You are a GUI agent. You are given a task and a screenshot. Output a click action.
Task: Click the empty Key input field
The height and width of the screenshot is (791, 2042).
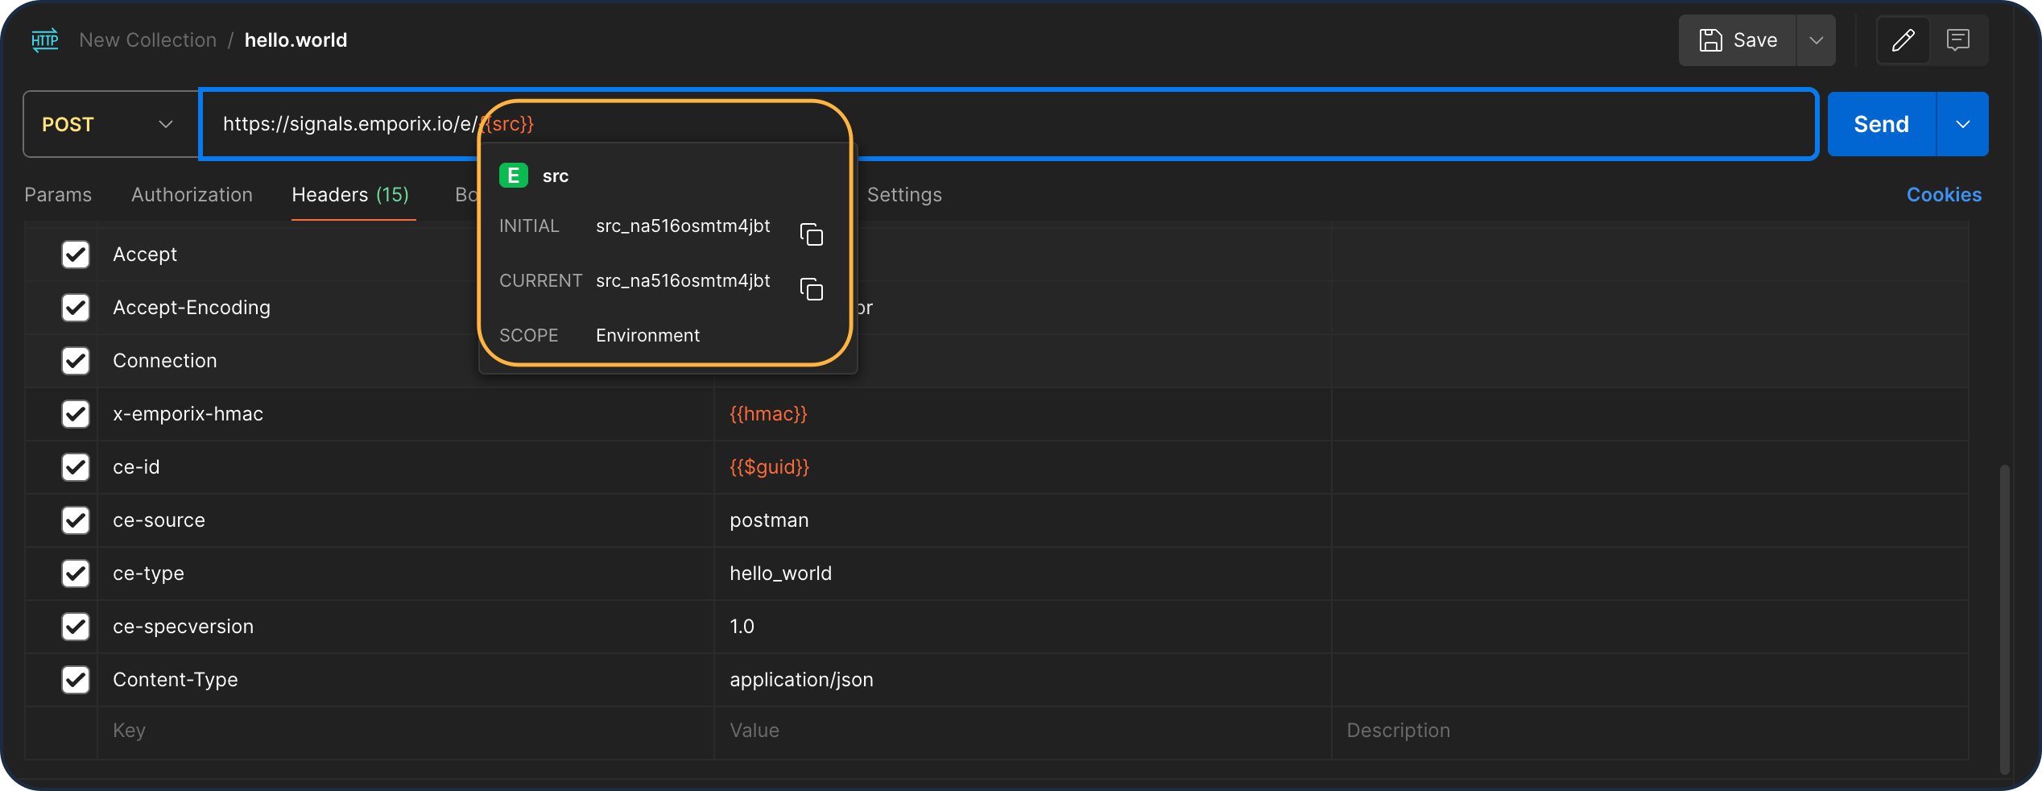403,731
